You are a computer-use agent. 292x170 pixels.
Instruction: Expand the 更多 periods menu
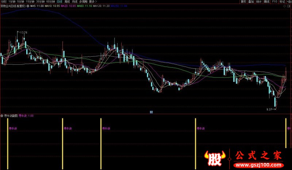click(93, 2)
